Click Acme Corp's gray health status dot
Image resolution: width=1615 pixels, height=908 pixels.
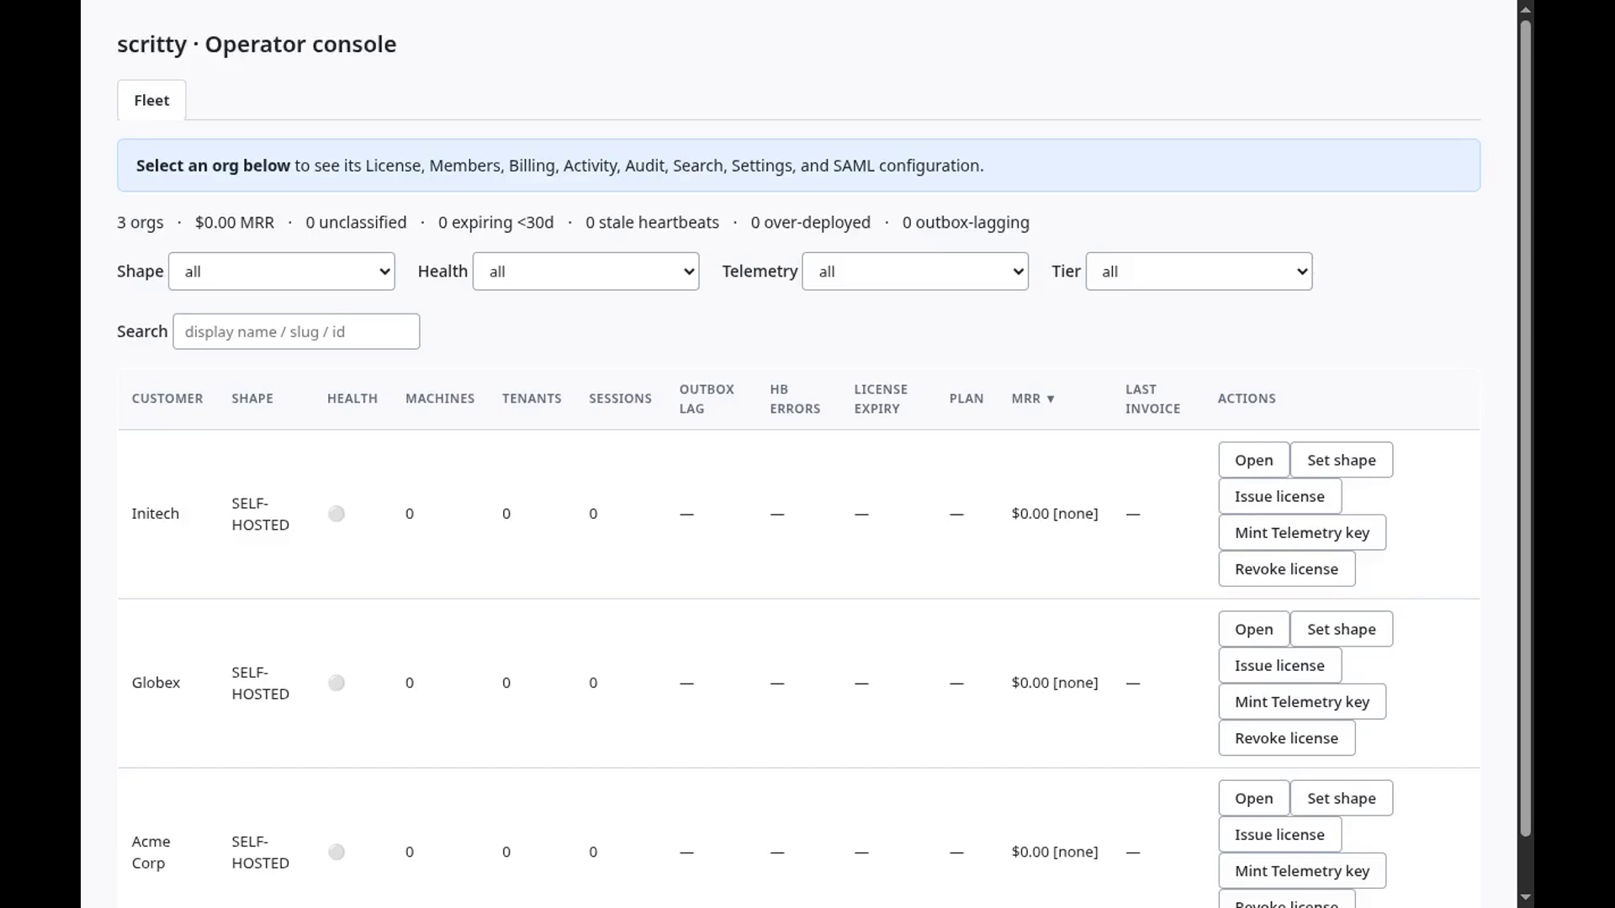(336, 852)
